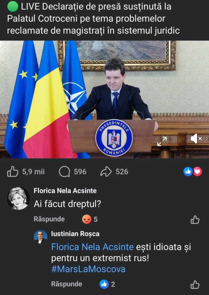209x295 pixels.
Task: Open Florica Nela Acsinte's profile picture
Action: point(18,198)
